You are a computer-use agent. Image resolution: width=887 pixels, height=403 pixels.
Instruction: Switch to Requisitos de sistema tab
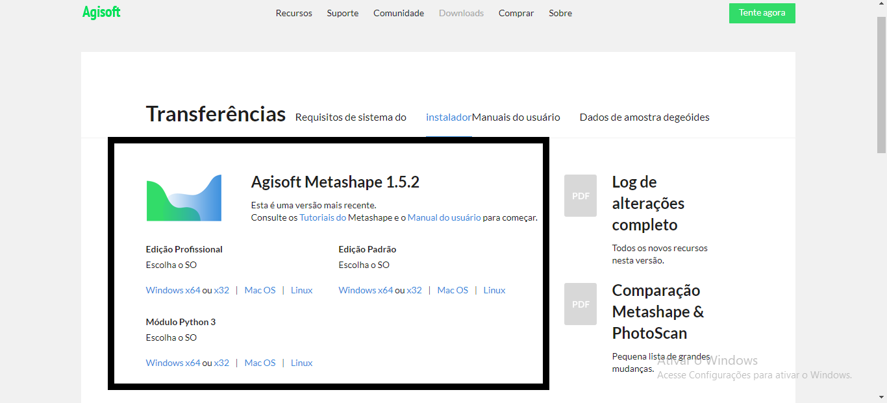(351, 117)
